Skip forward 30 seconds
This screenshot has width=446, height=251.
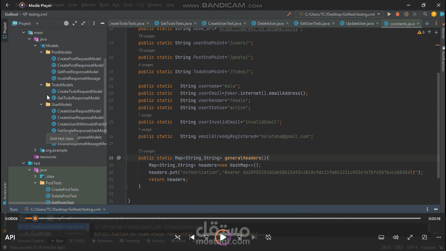click(240, 237)
